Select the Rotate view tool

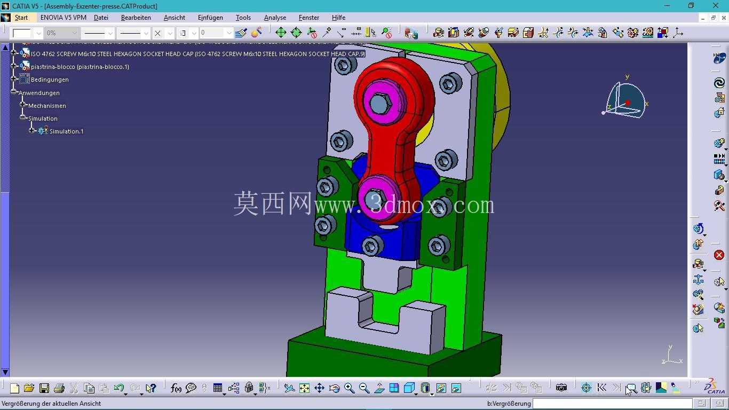tap(334, 388)
